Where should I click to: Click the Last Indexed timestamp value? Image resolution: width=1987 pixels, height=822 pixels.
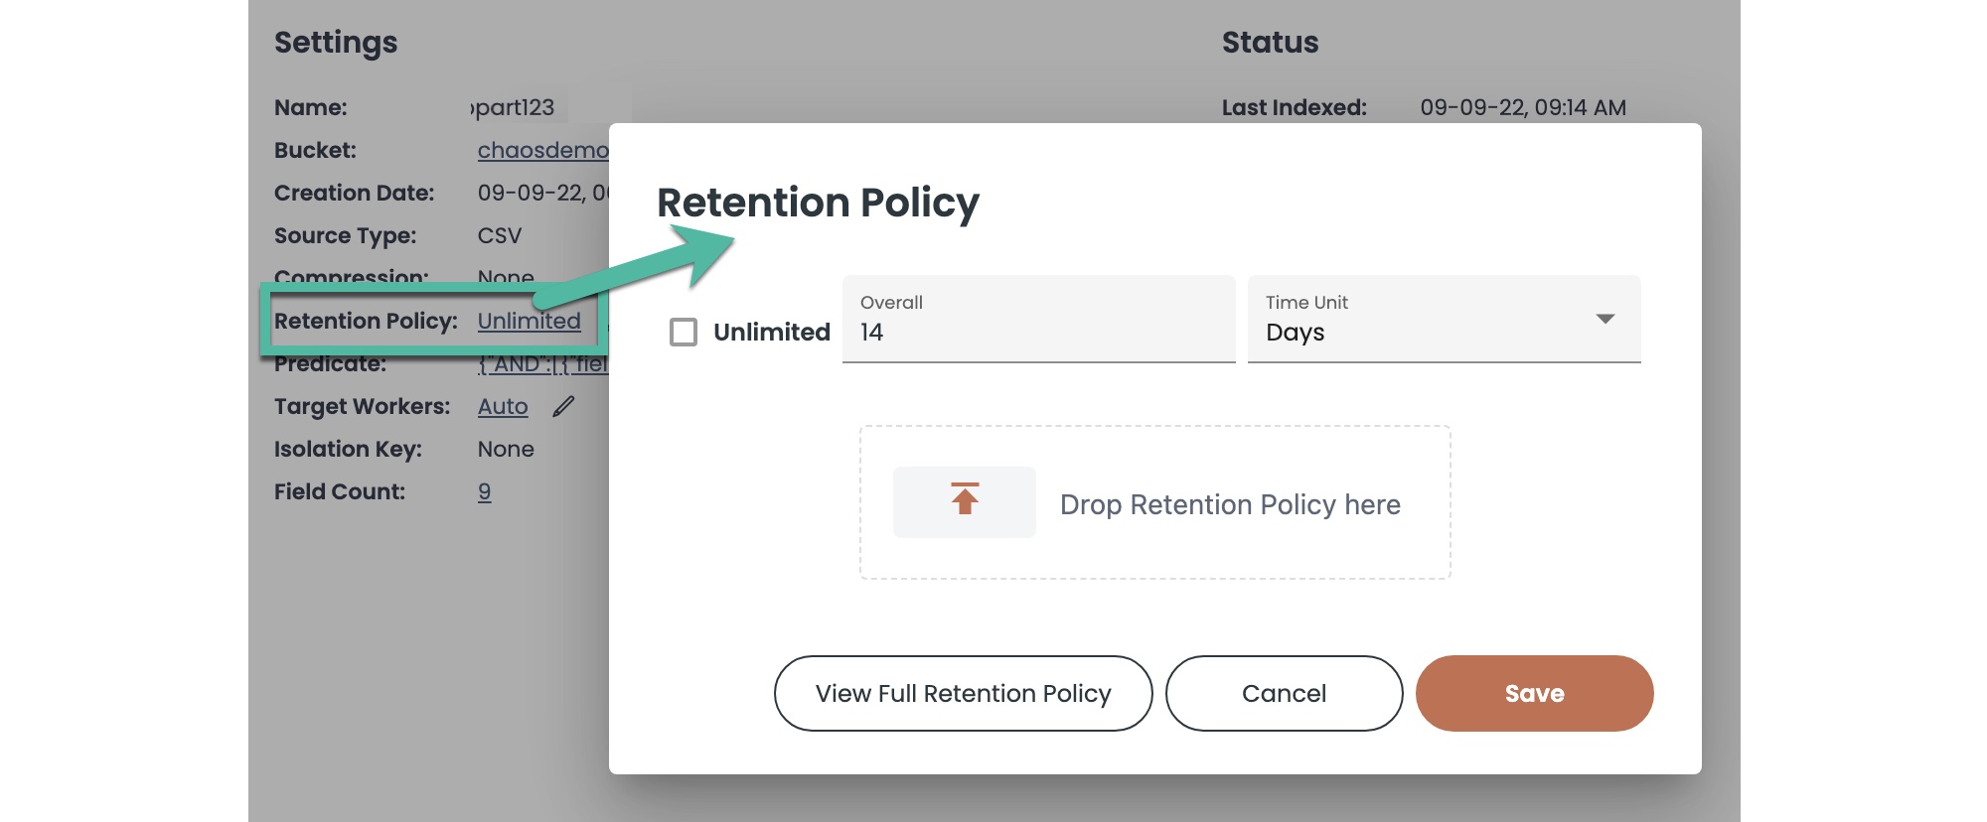pos(1522,107)
